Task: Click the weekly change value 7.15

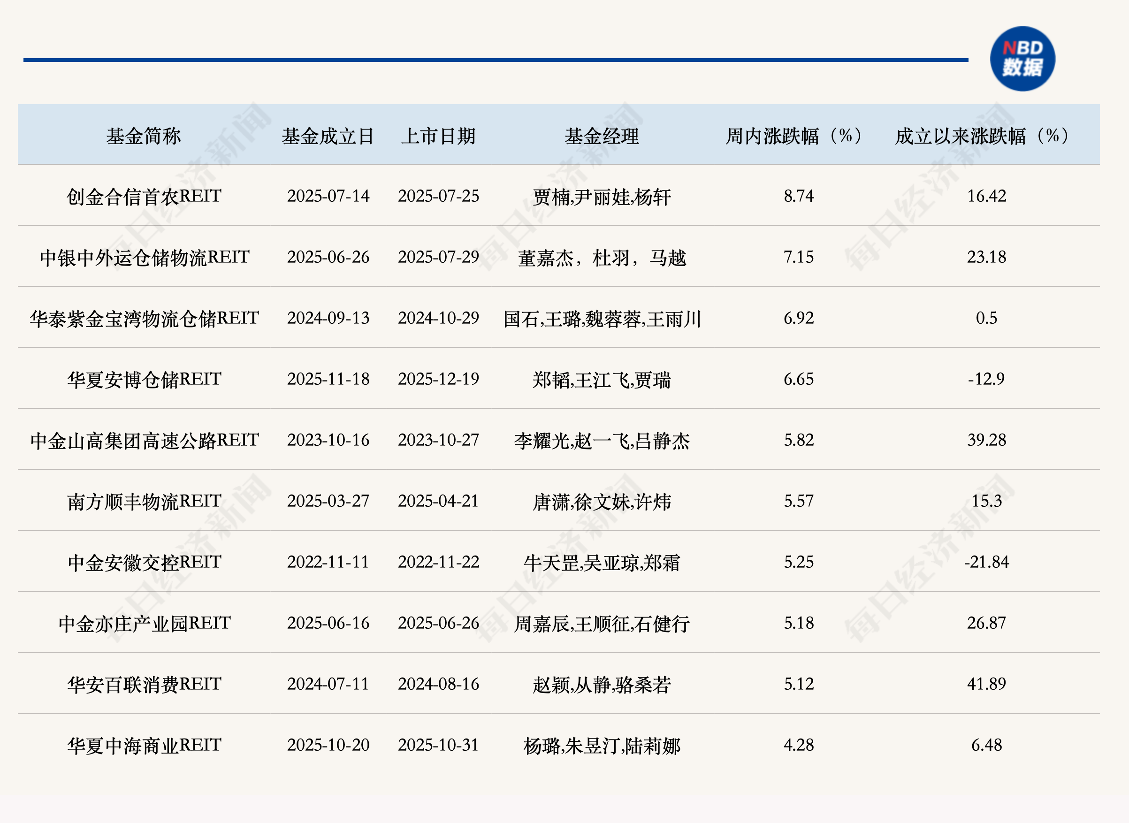Action: (799, 258)
